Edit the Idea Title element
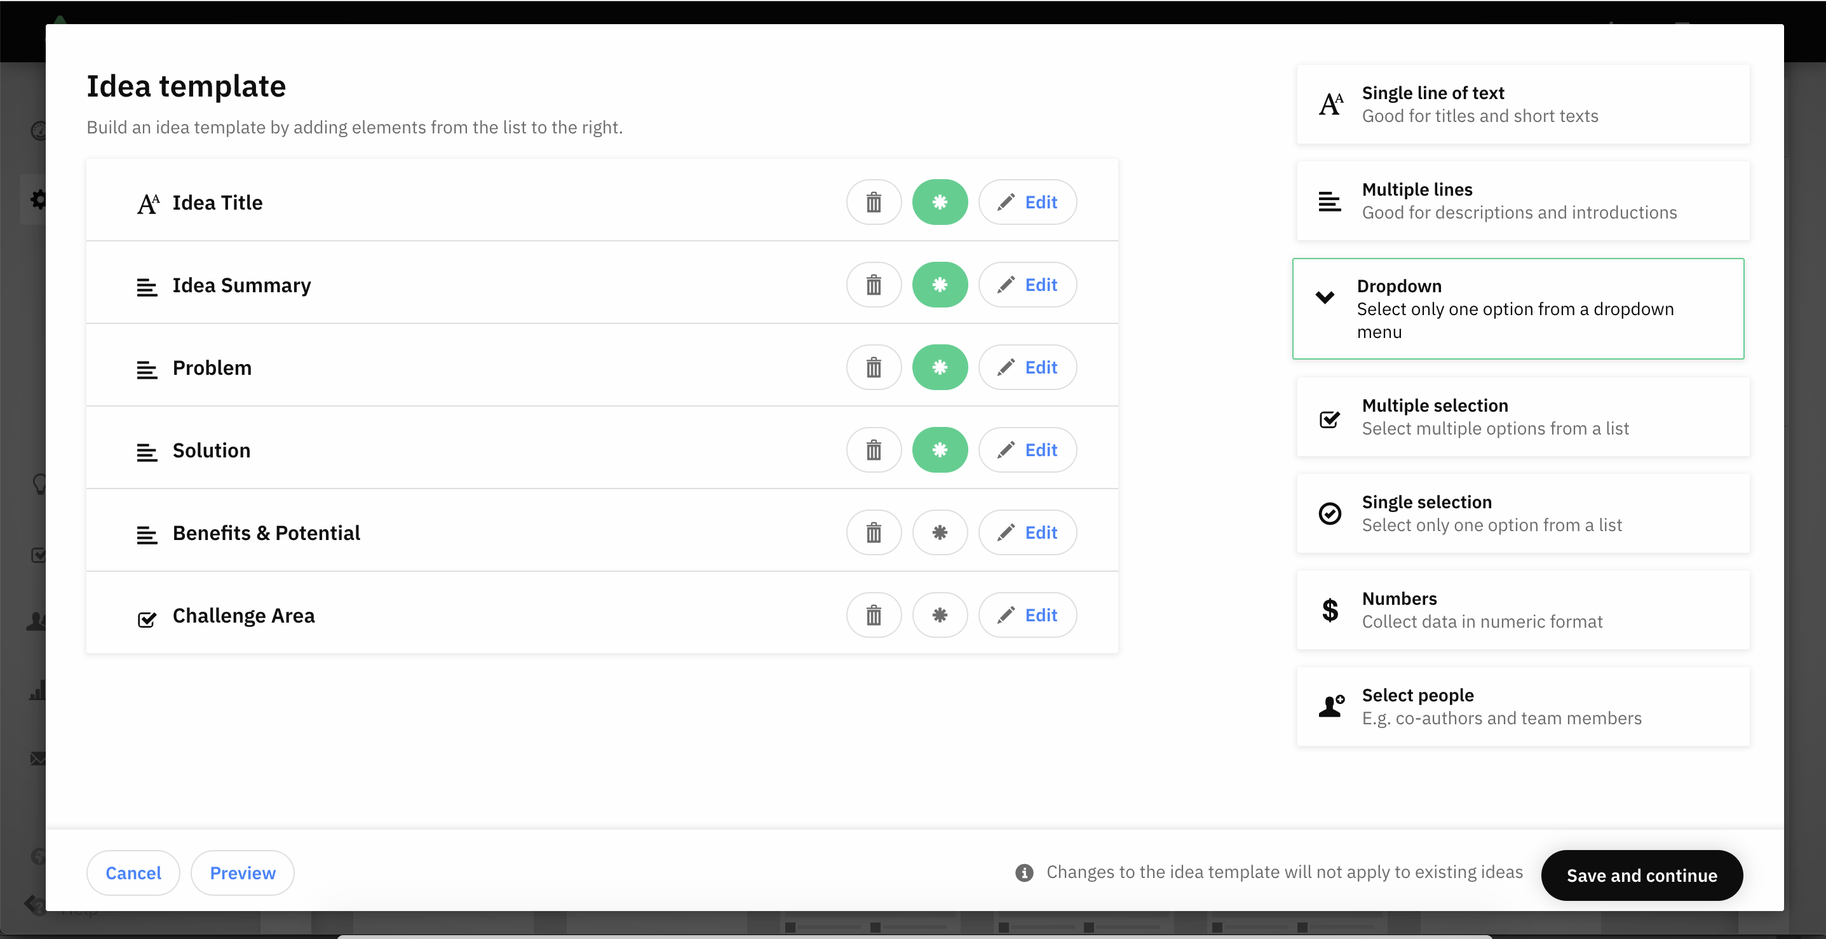 click(1027, 202)
